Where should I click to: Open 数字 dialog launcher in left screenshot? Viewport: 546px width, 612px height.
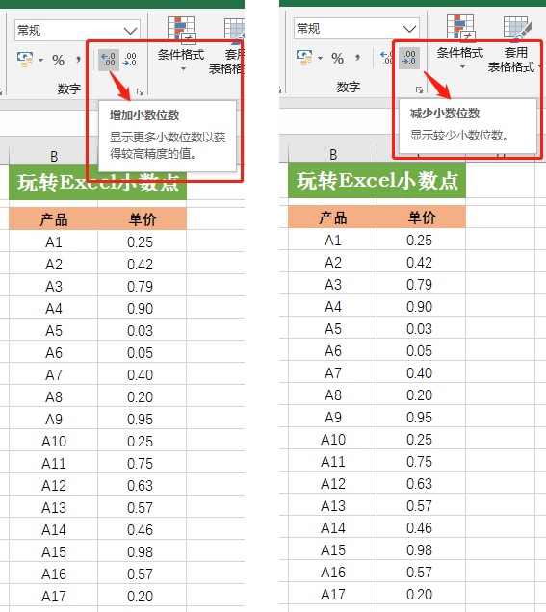[141, 92]
